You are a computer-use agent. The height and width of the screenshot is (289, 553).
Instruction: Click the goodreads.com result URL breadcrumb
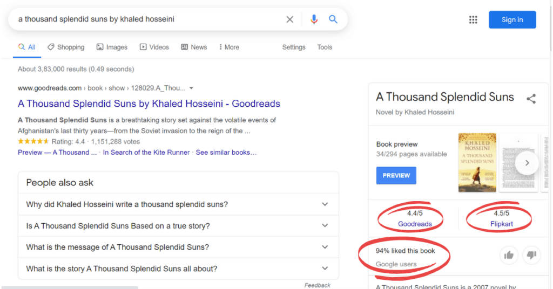[x=102, y=88]
